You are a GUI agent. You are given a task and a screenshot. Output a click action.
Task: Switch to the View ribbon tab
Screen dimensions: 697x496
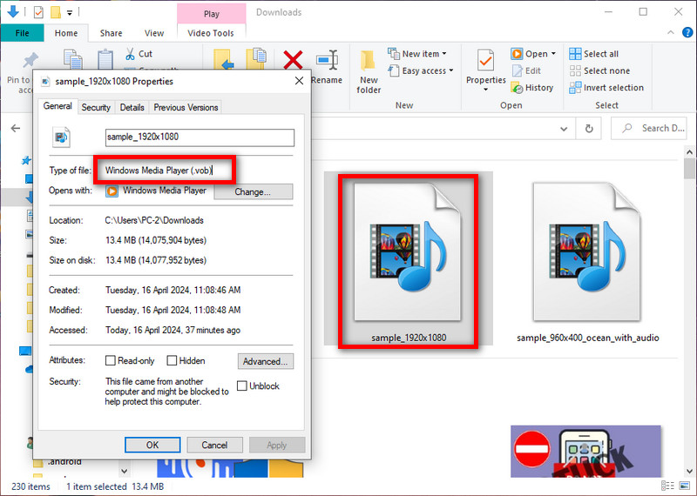[154, 33]
